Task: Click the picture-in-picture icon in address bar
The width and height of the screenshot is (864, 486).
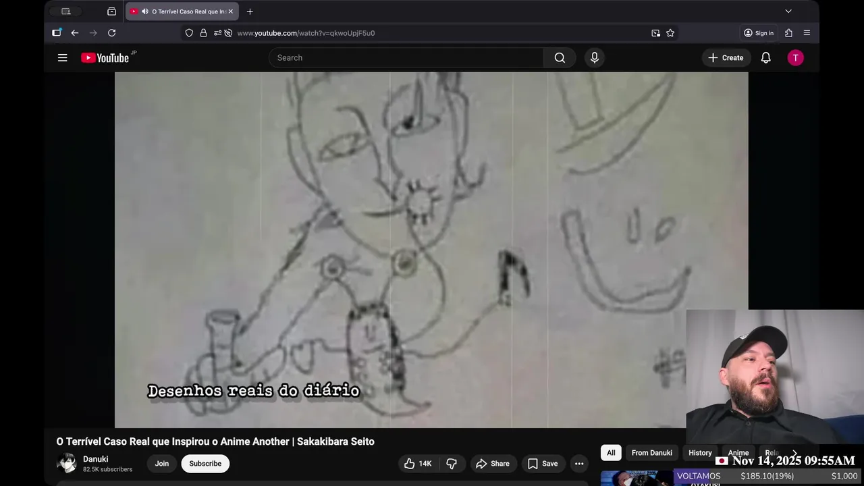Action: point(655,33)
